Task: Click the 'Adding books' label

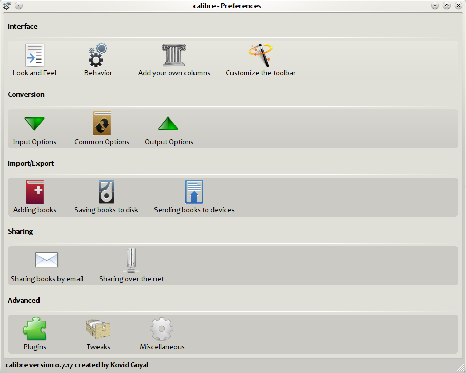Action: tap(34, 210)
